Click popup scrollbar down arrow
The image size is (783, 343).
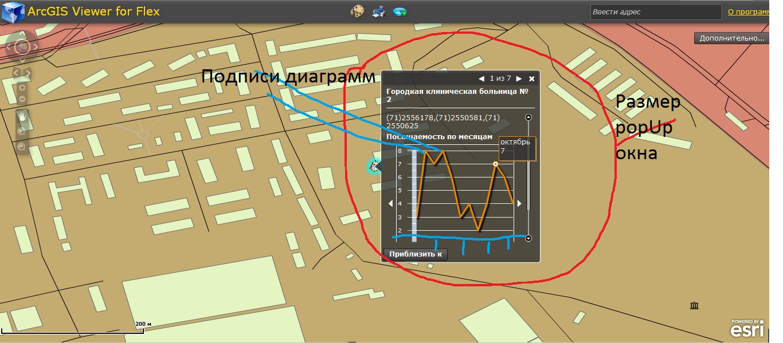tap(528, 238)
